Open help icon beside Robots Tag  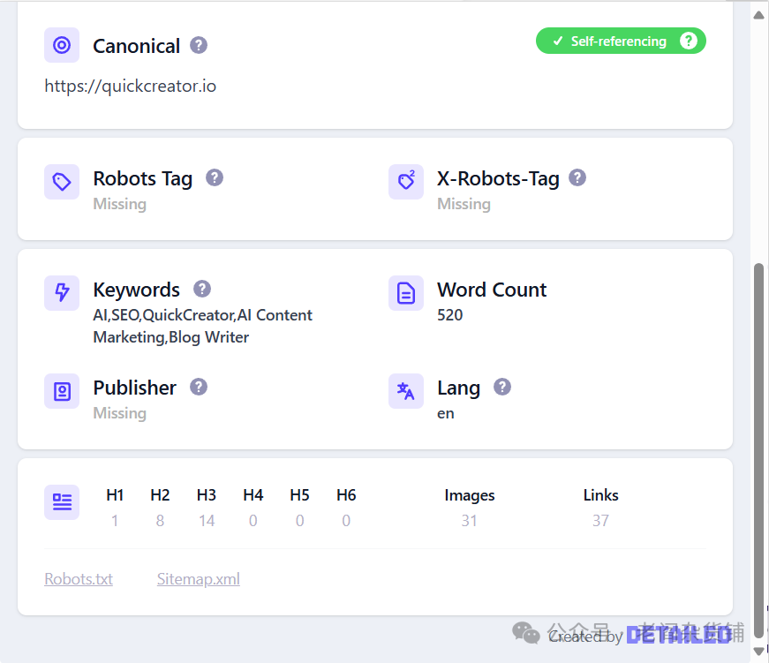(215, 177)
